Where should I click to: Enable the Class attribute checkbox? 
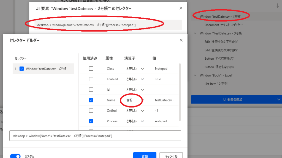click(x=91, y=69)
